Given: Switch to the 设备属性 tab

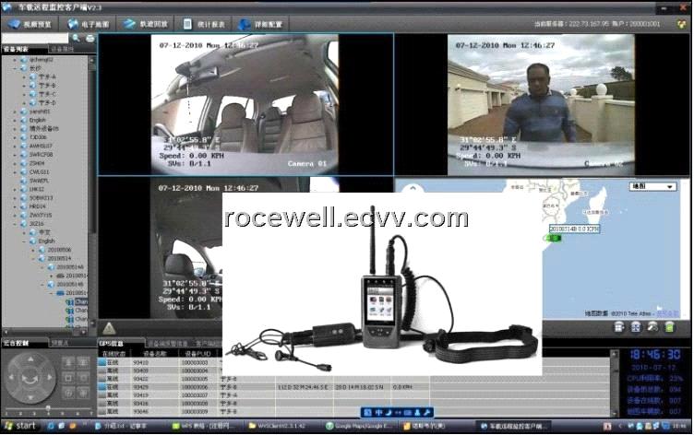Looking at the screenshot, I should coord(64,49).
